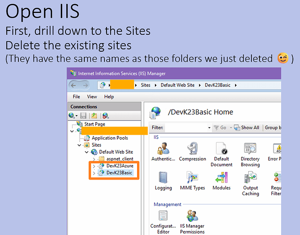
Task: Click the arrow after Sites in breadcrumb
Action: pyautogui.click(x=155, y=86)
